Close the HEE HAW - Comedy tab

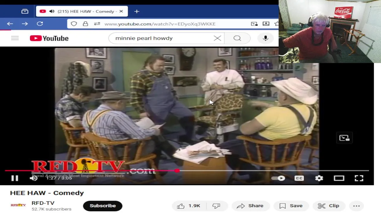121,11
